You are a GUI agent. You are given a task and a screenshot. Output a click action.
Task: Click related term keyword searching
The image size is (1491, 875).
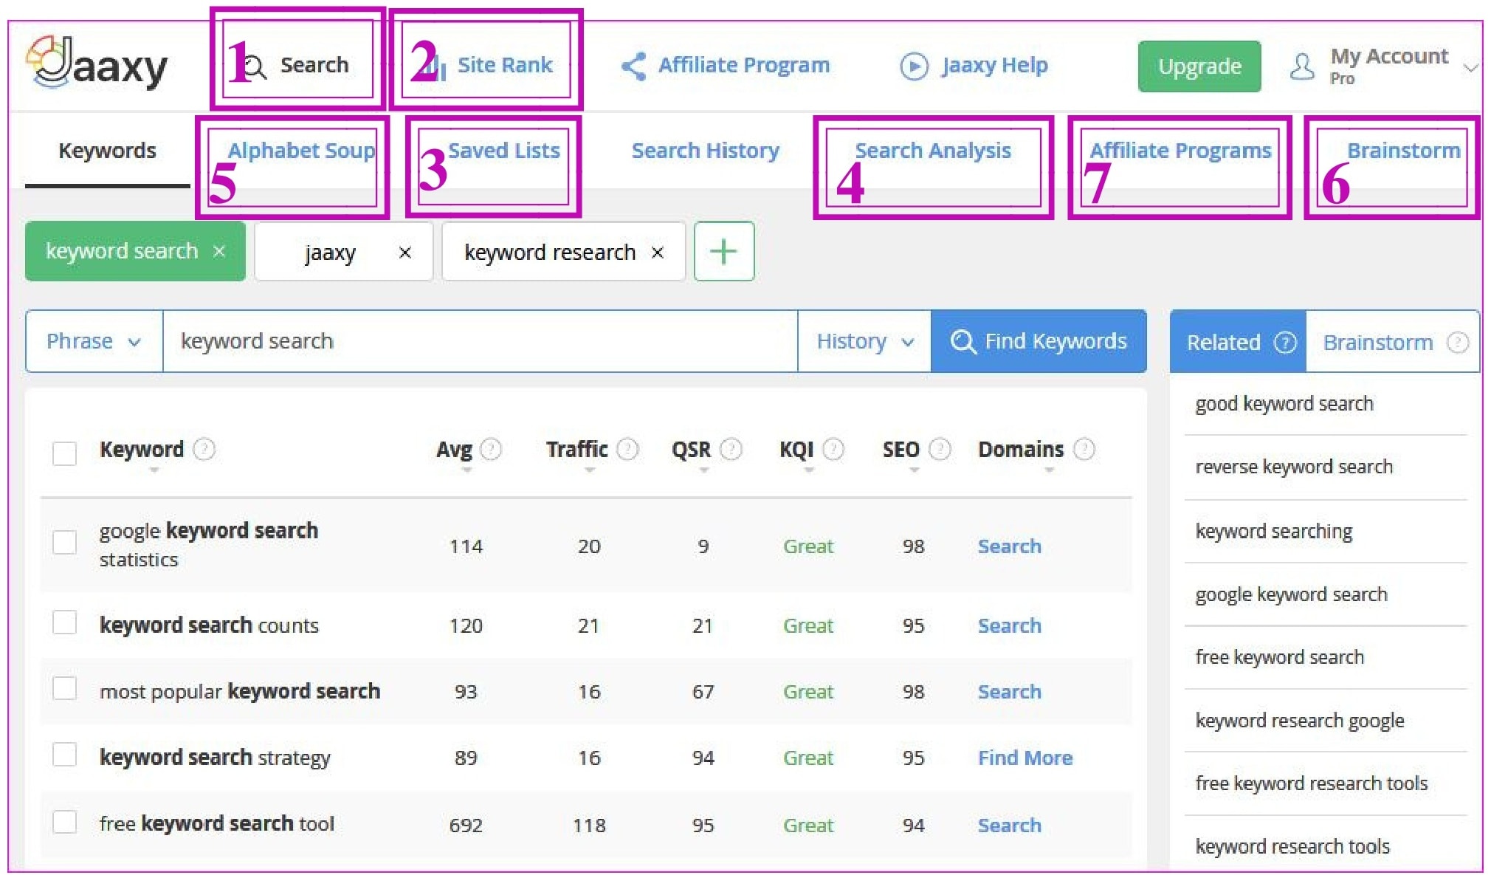pyautogui.click(x=1274, y=531)
